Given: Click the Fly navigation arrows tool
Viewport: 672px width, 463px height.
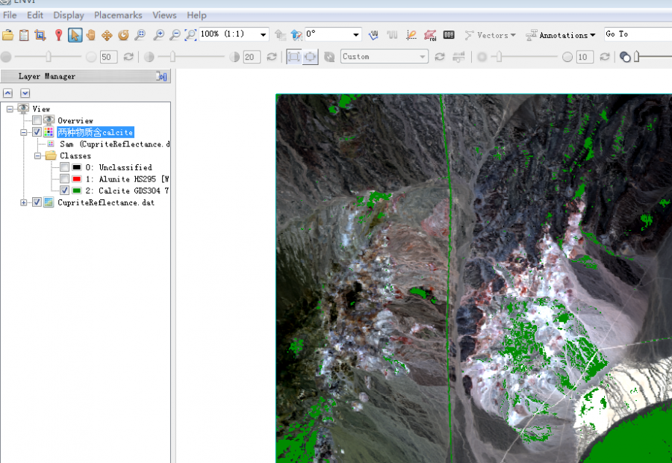Looking at the screenshot, I should [x=107, y=35].
